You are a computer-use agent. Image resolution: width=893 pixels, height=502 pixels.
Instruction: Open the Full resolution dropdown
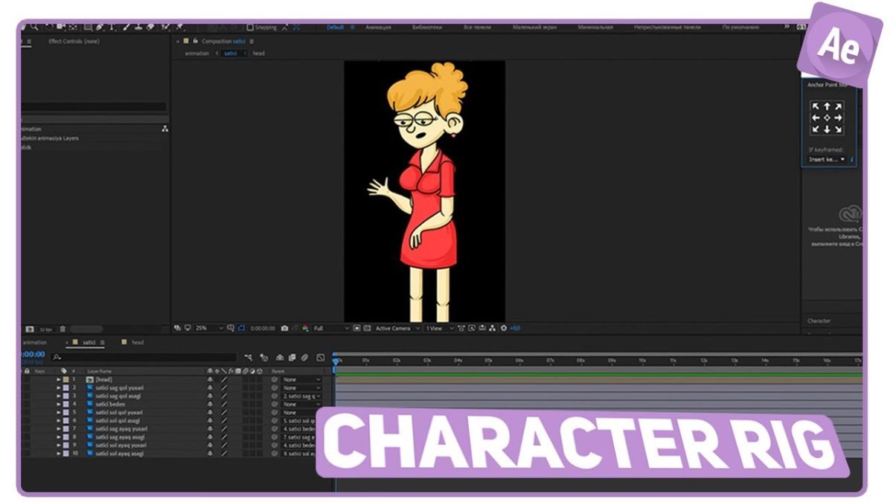click(x=331, y=328)
